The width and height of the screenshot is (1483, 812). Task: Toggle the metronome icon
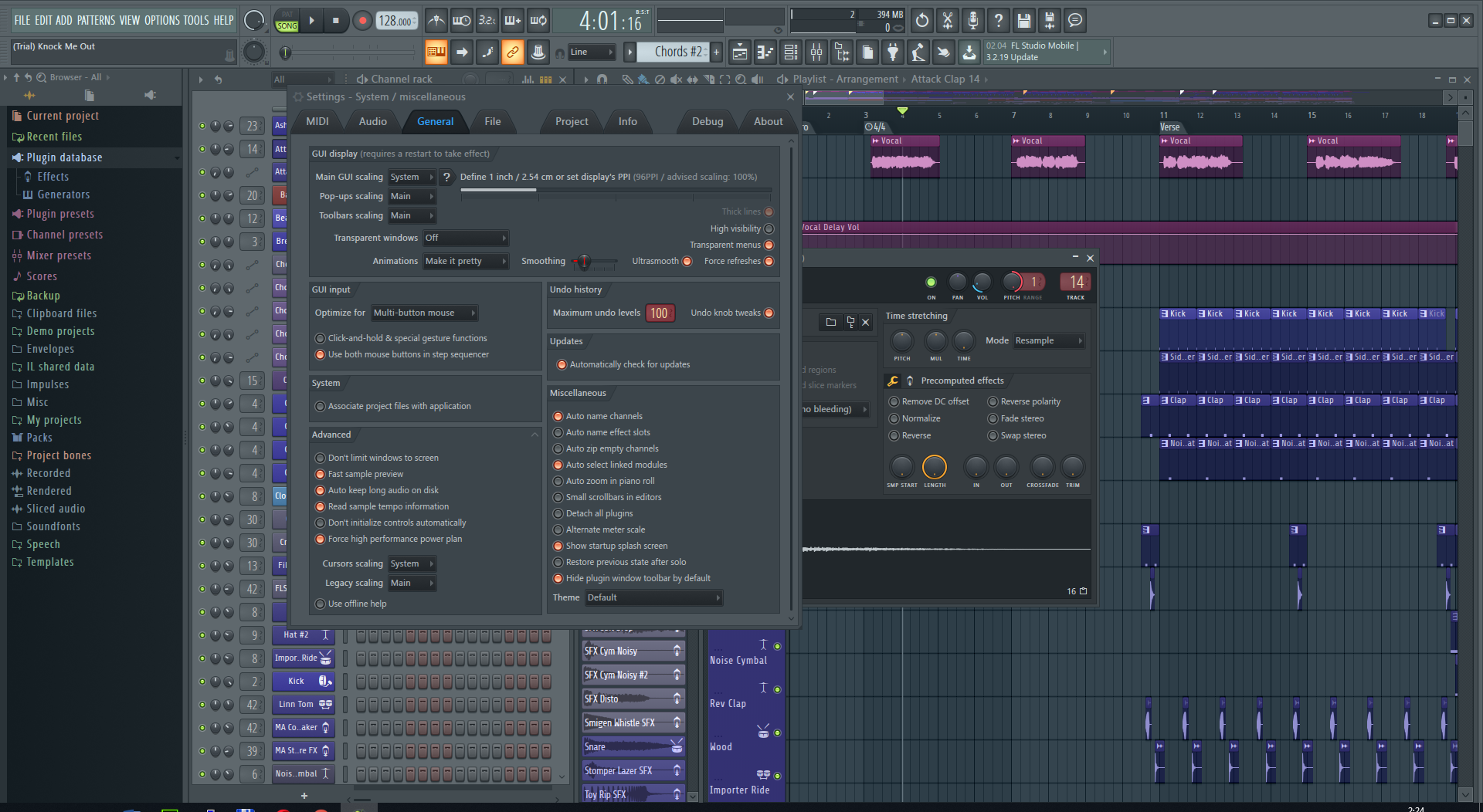436,21
